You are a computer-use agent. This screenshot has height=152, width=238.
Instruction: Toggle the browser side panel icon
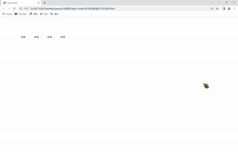224,9
